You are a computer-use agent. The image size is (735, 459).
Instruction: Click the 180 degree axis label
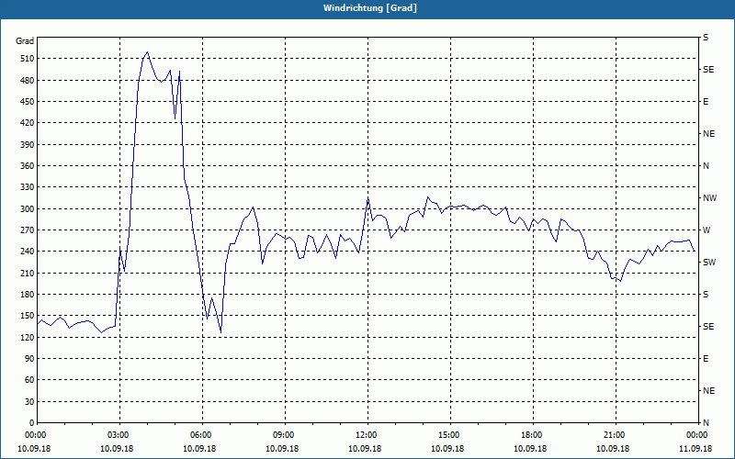[x=28, y=295]
